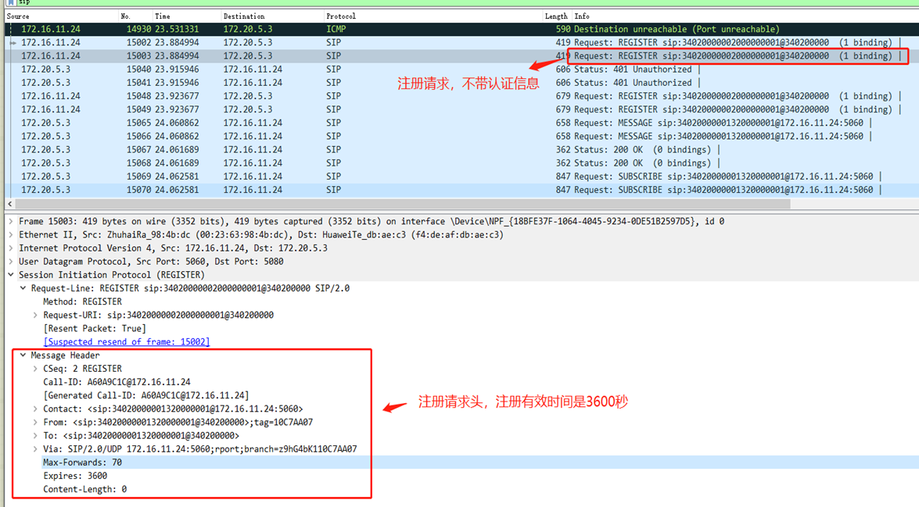Sort packets by Protocol column header
This screenshot has height=507, width=919.
point(341,16)
